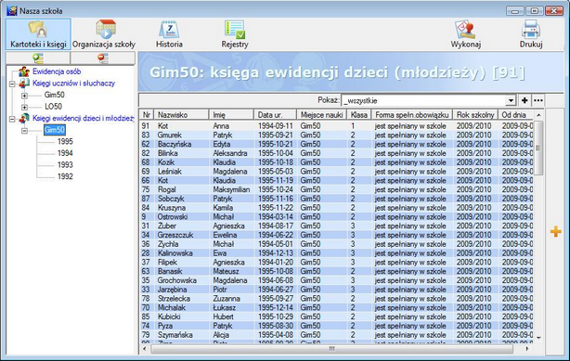This screenshot has height=361, width=570.
Task: Select row Kubicki Hubert
Action: tap(337, 316)
